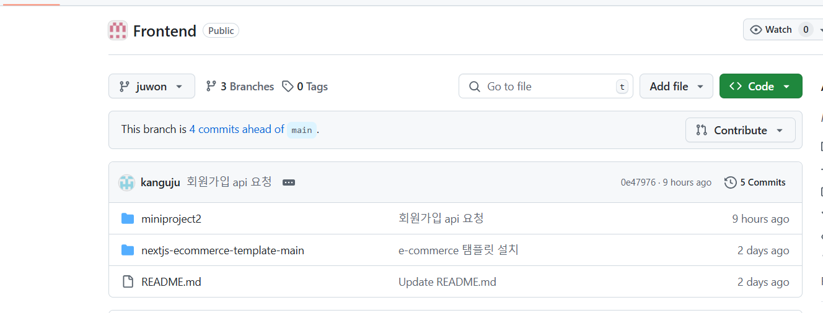Image resolution: width=823 pixels, height=313 pixels.
Task: Open the juwon branch selector dropdown
Action: click(152, 86)
